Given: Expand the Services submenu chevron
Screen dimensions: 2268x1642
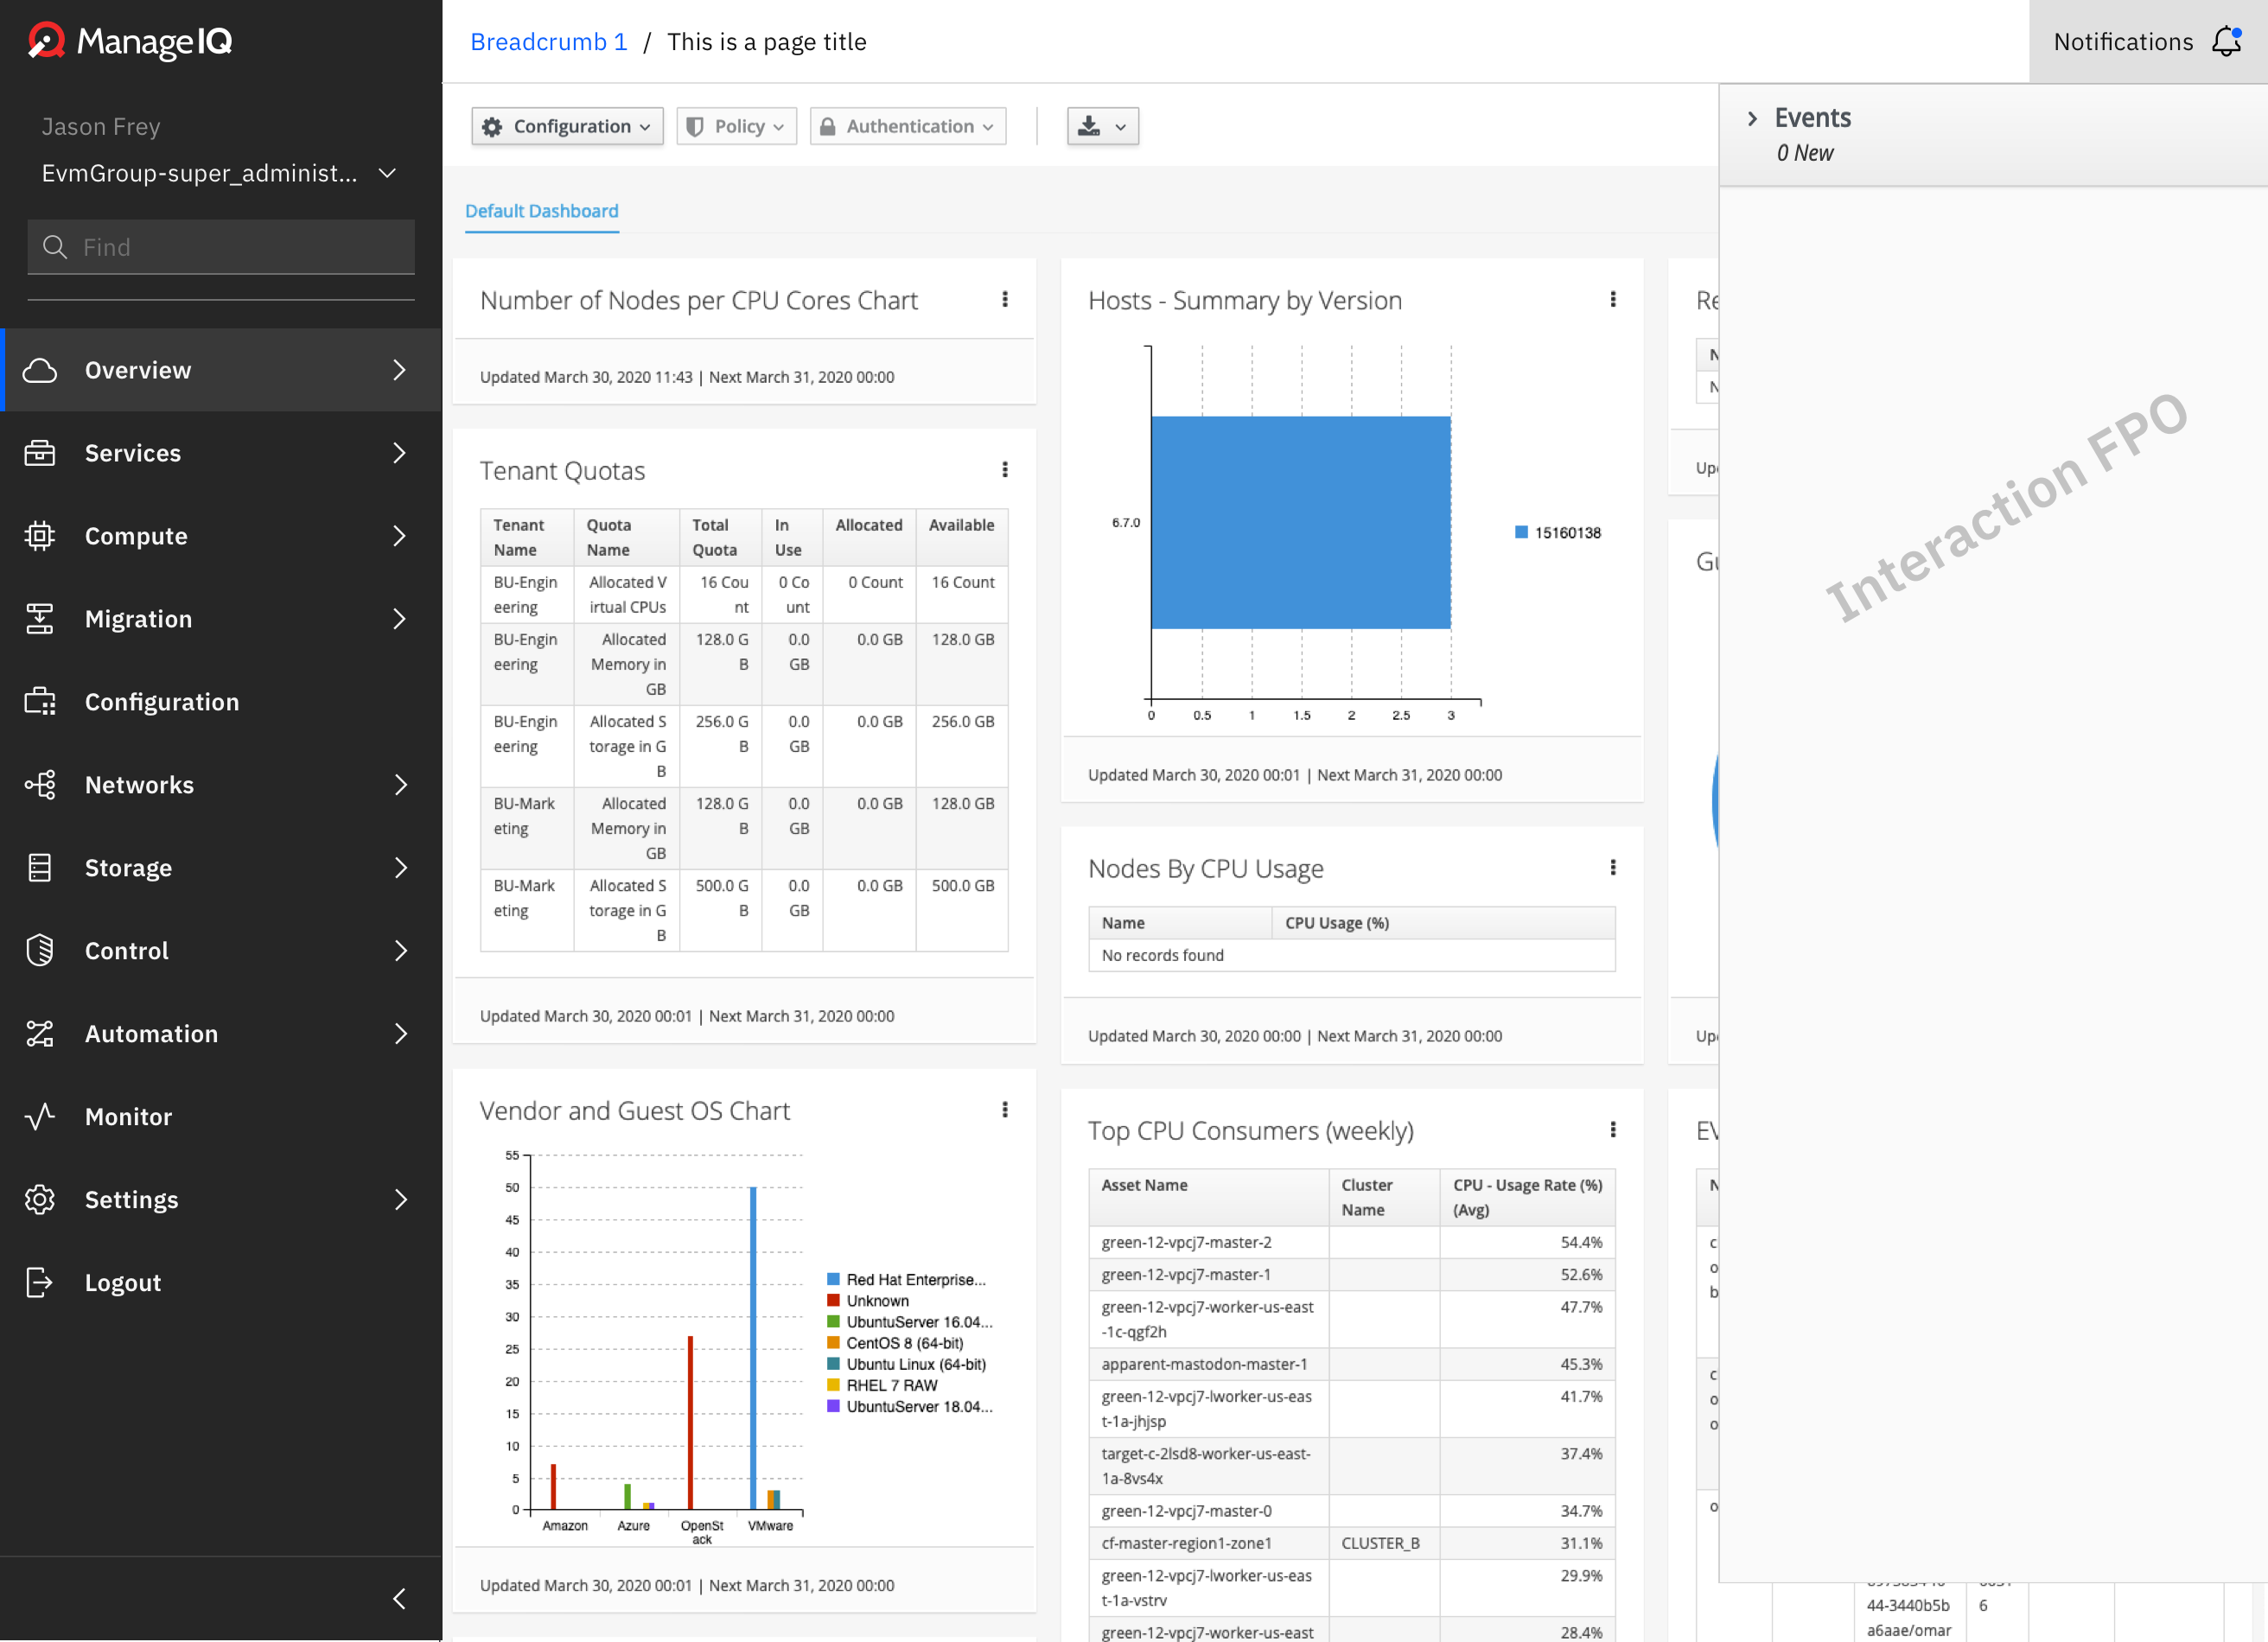Looking at the screenshot, I should (400, 453).
